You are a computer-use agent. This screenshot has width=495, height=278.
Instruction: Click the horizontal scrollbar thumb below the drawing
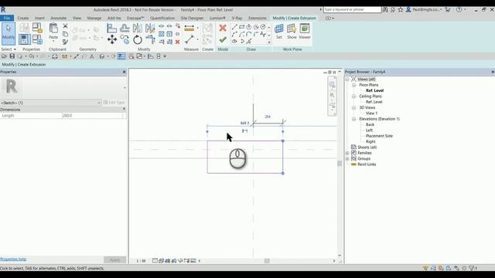click(x=267, y=261)
